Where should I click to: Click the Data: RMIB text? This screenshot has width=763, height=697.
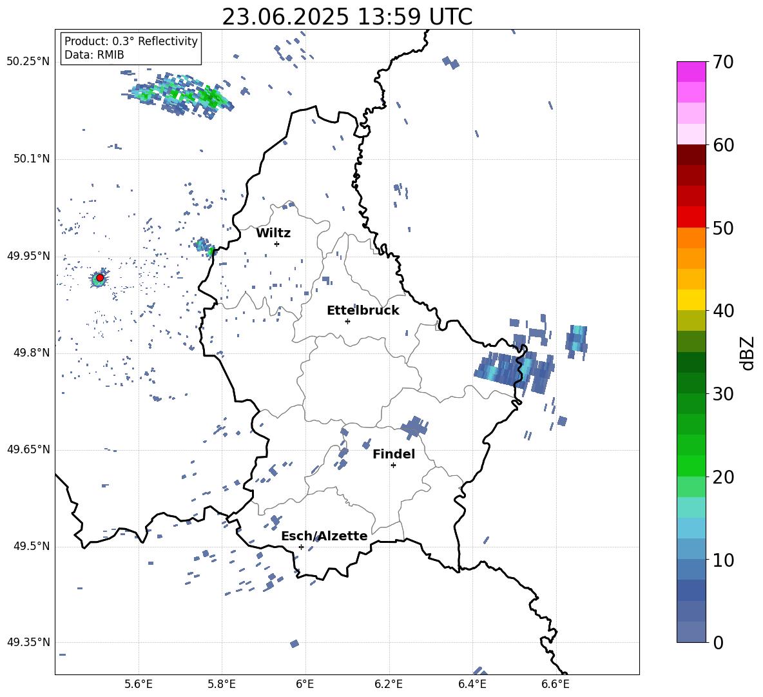tap(94, 55)
